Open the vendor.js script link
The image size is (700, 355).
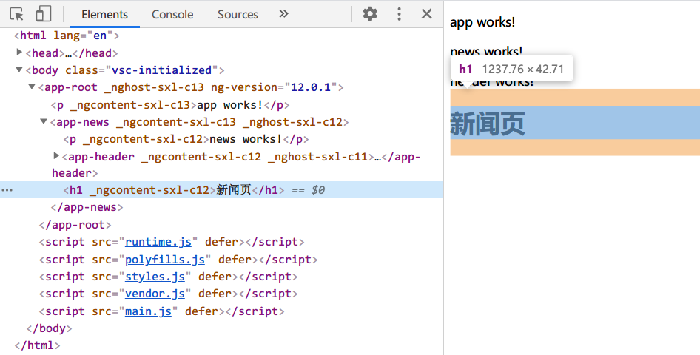155,294
